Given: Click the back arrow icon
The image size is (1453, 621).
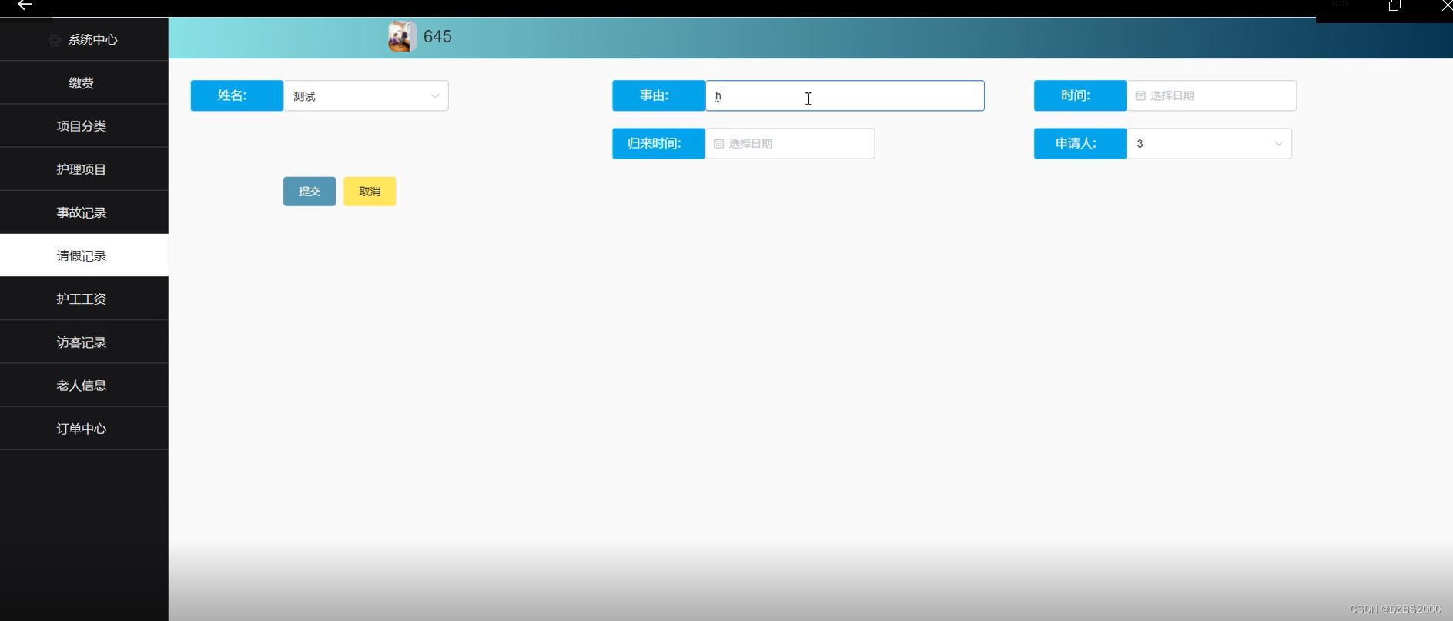Looking at the screenshot, I should [24, 5].
